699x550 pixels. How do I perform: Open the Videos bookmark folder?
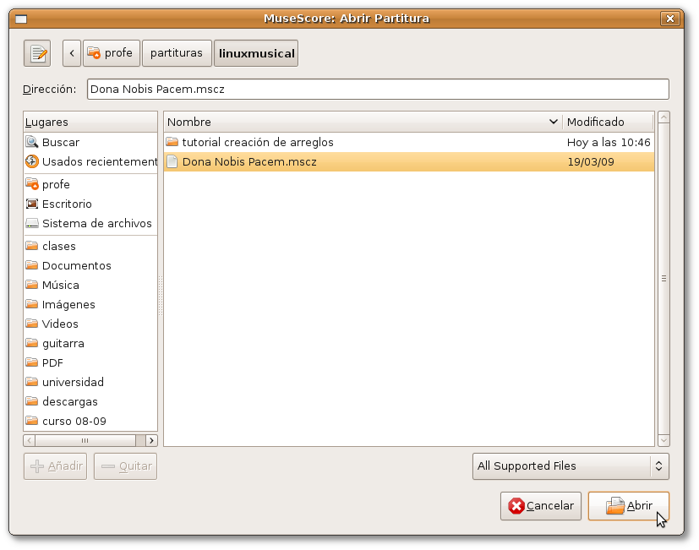(x=91, y=324)
